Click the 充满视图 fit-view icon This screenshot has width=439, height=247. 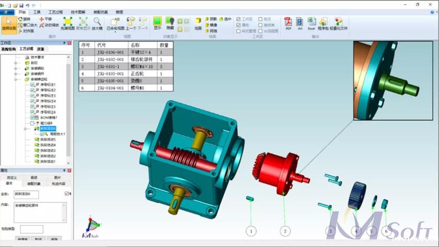(68, 23)
